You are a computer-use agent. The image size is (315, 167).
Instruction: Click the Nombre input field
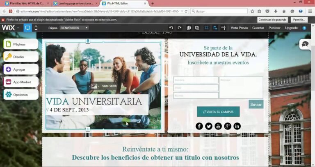196,80
